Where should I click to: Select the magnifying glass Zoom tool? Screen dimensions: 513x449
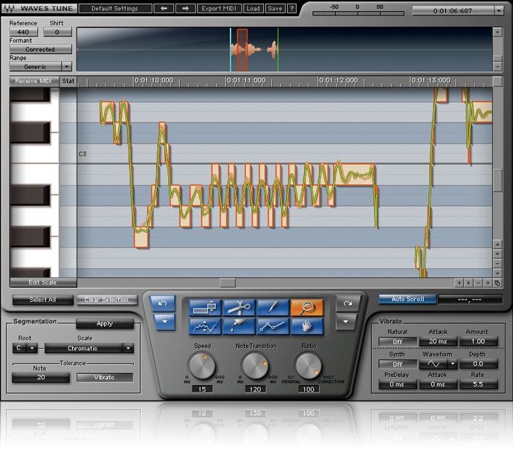click(x=306, y=306)
